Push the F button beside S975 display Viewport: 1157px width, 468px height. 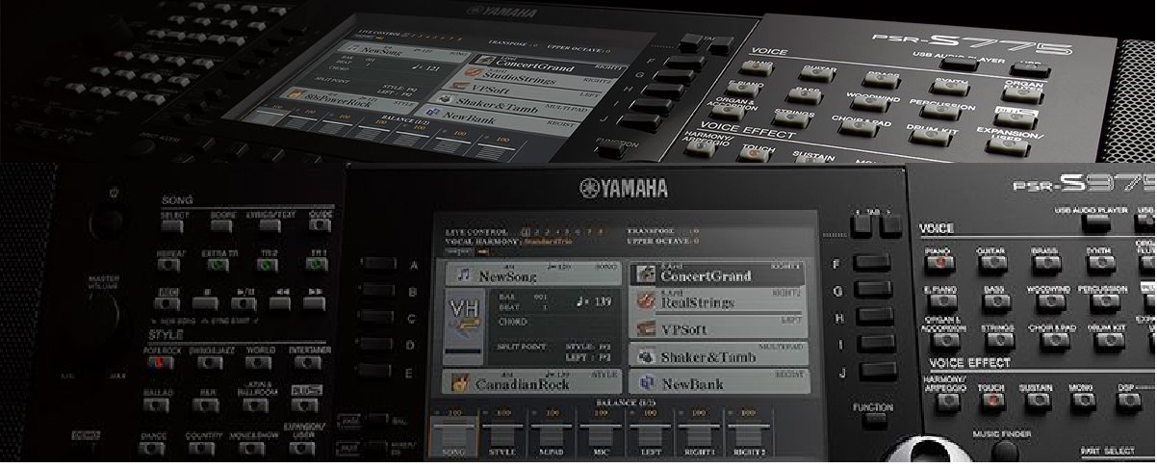pos(872,263)
